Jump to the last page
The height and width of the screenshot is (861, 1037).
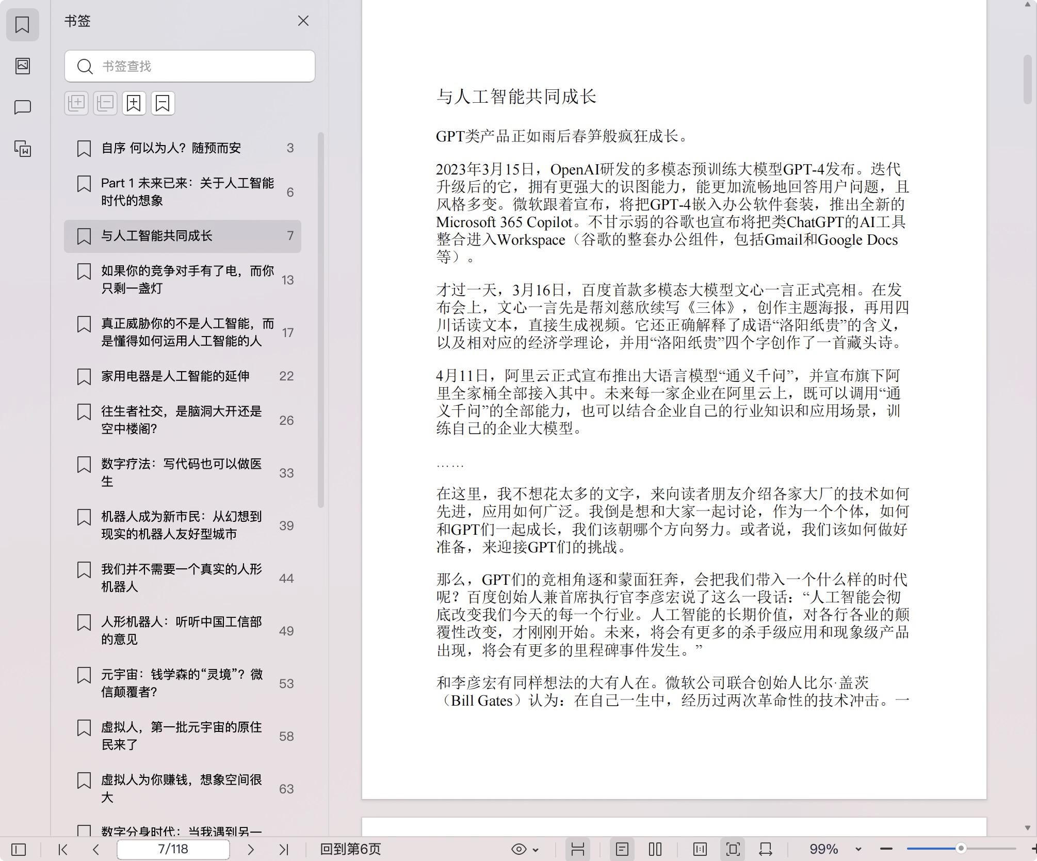tap(284, 849)
